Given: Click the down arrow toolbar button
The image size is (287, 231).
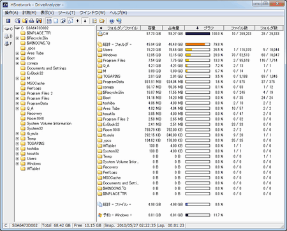Looking at the screenshot, I should coord(85,21).
